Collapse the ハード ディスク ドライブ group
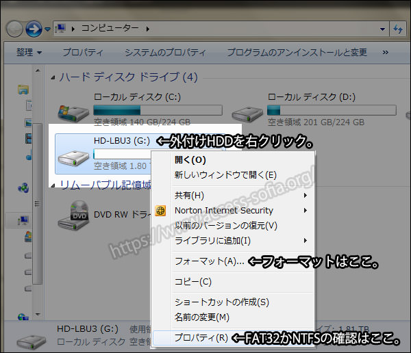411x353 pixels. [54, 77]
